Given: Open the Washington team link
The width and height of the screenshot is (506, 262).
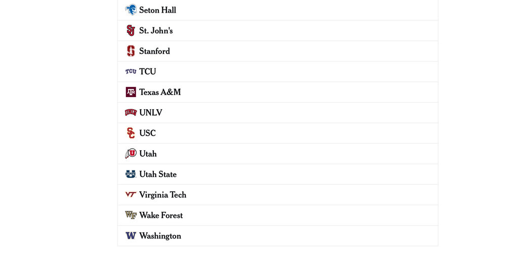Looking at the screenshot, I should coord(160,236).
